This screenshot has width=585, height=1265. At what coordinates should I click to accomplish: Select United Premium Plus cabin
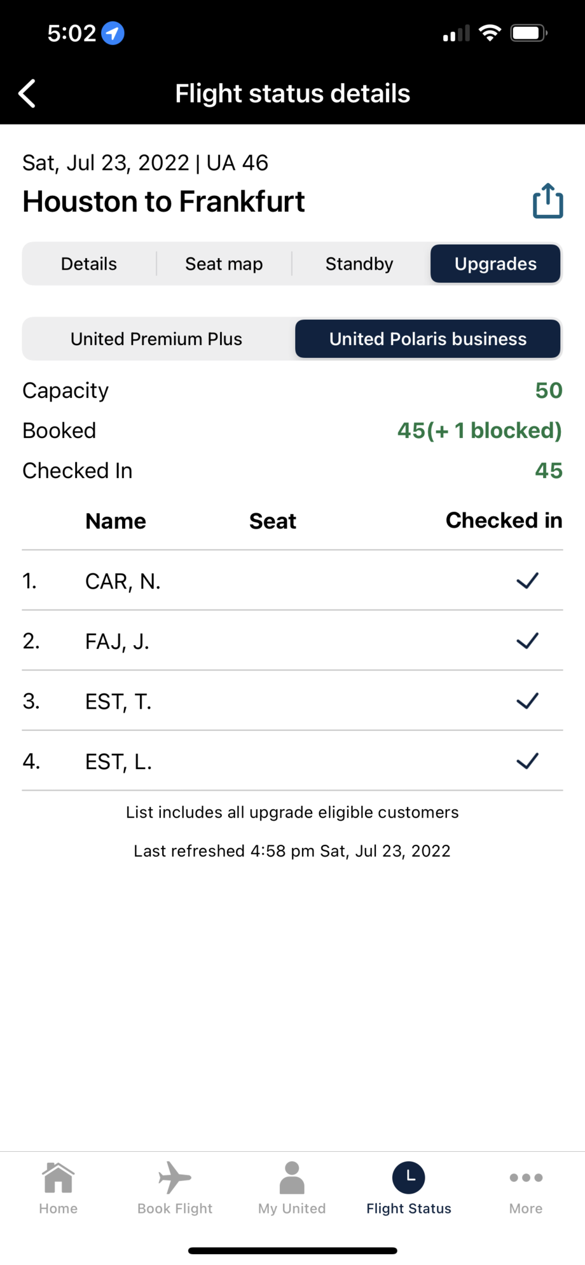[156, 339]
